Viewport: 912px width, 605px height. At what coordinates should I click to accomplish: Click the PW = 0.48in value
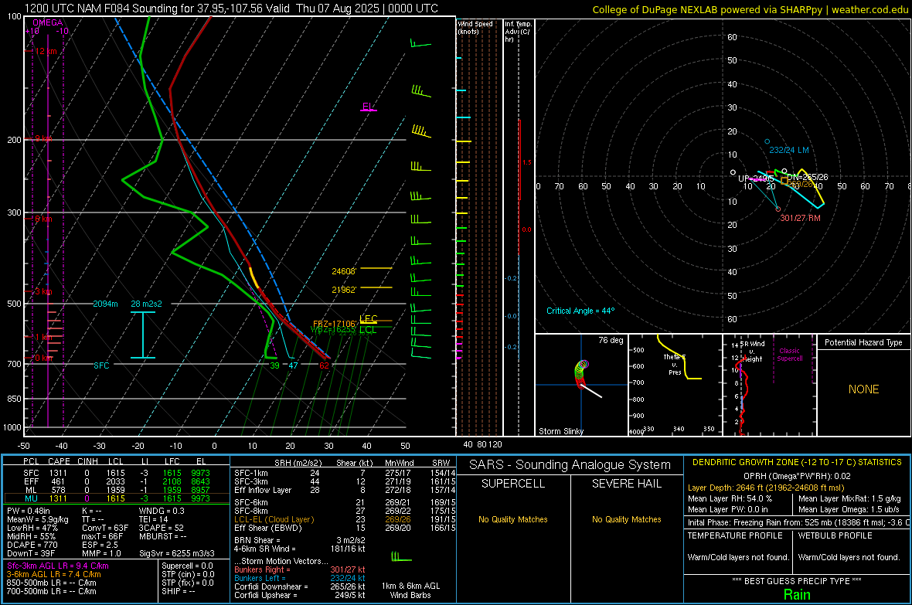point(28,511)
